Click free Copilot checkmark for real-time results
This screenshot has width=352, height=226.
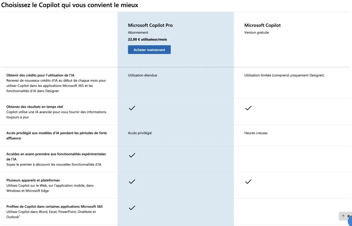[248, 108]
